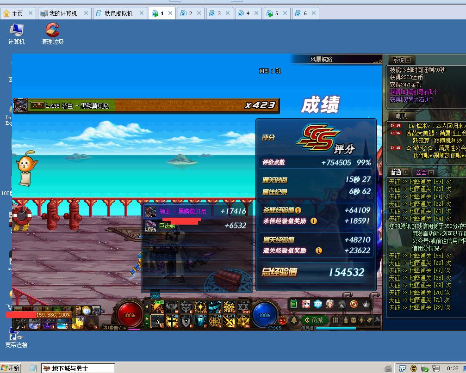Switch to virtual machine tab 2

191,13
